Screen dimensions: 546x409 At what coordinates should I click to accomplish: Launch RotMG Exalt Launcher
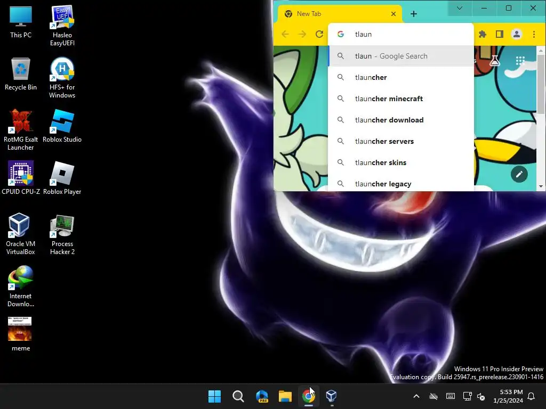click(21, 130)
